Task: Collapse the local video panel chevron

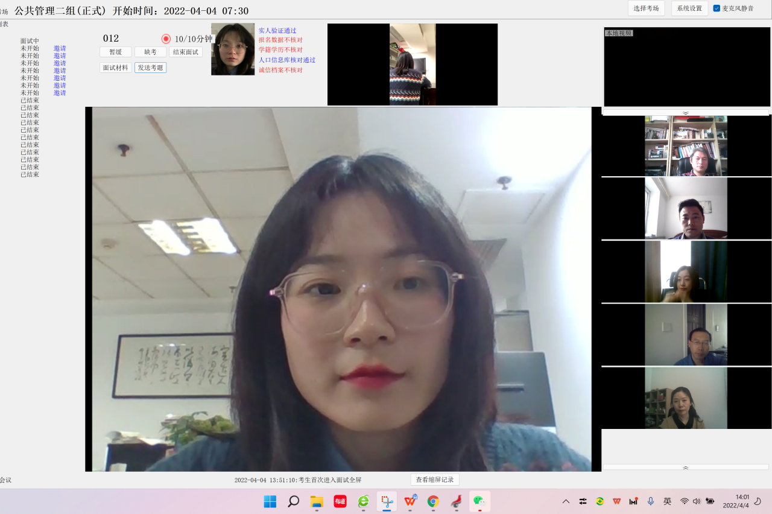Action: 686,113
